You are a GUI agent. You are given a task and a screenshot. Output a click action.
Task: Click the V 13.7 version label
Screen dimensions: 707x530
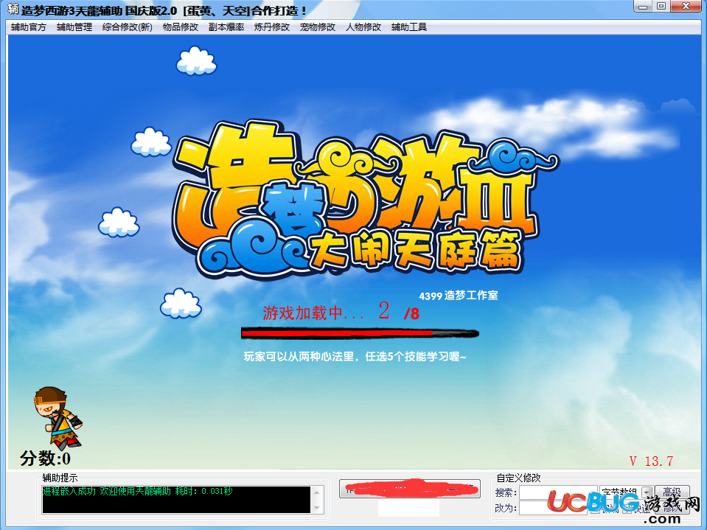652,461
